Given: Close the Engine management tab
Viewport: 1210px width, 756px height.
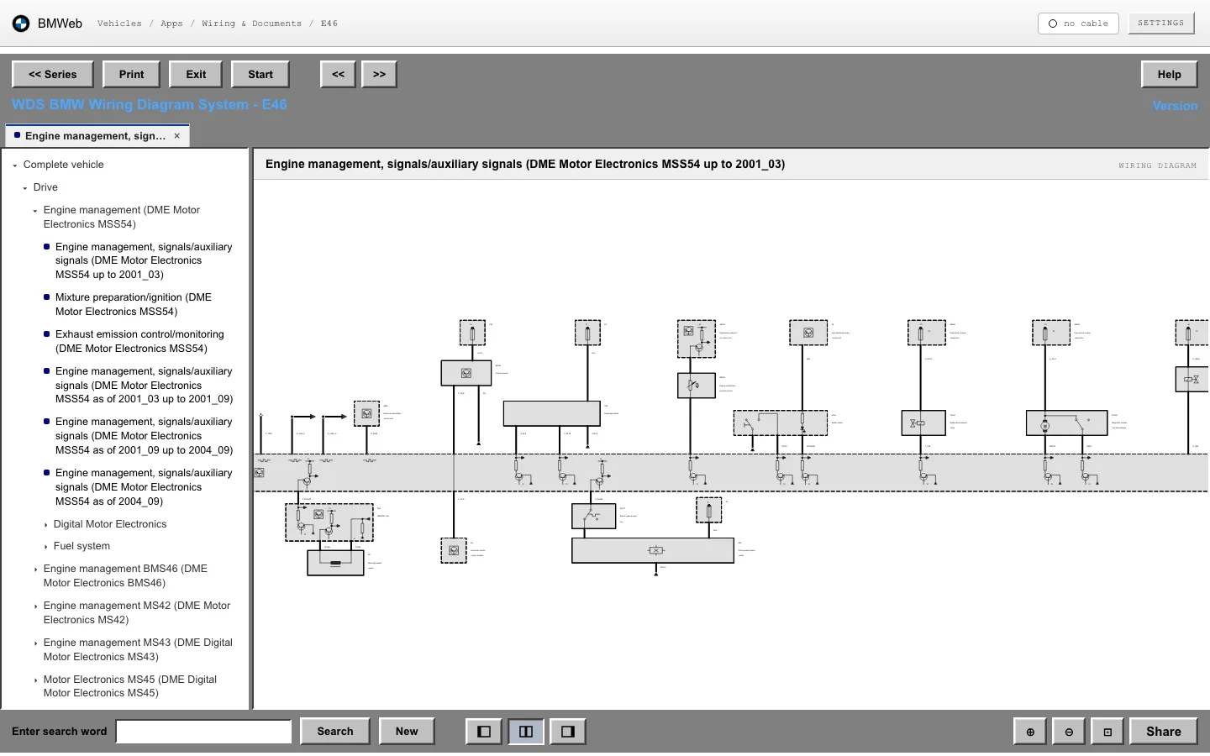Looking at the screenshot, I should click(177, 136).
